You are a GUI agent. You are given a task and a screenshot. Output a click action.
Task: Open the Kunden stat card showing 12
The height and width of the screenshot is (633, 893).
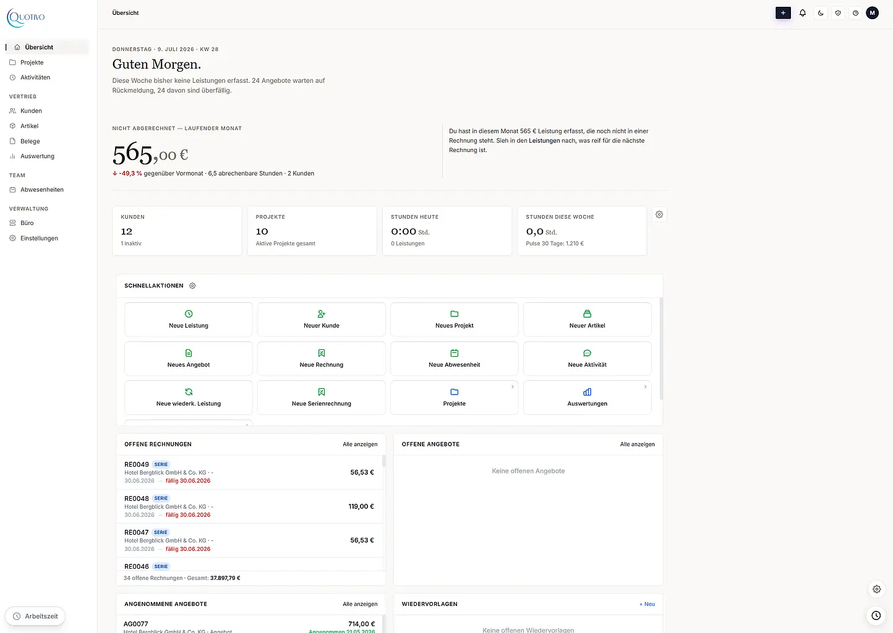click(x=177, y=231)
